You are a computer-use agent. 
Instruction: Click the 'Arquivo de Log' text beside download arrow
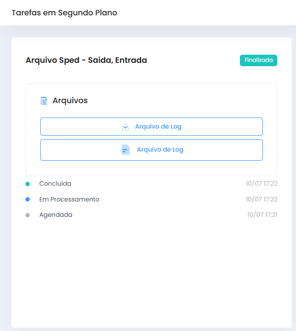(x=158, y=127)
